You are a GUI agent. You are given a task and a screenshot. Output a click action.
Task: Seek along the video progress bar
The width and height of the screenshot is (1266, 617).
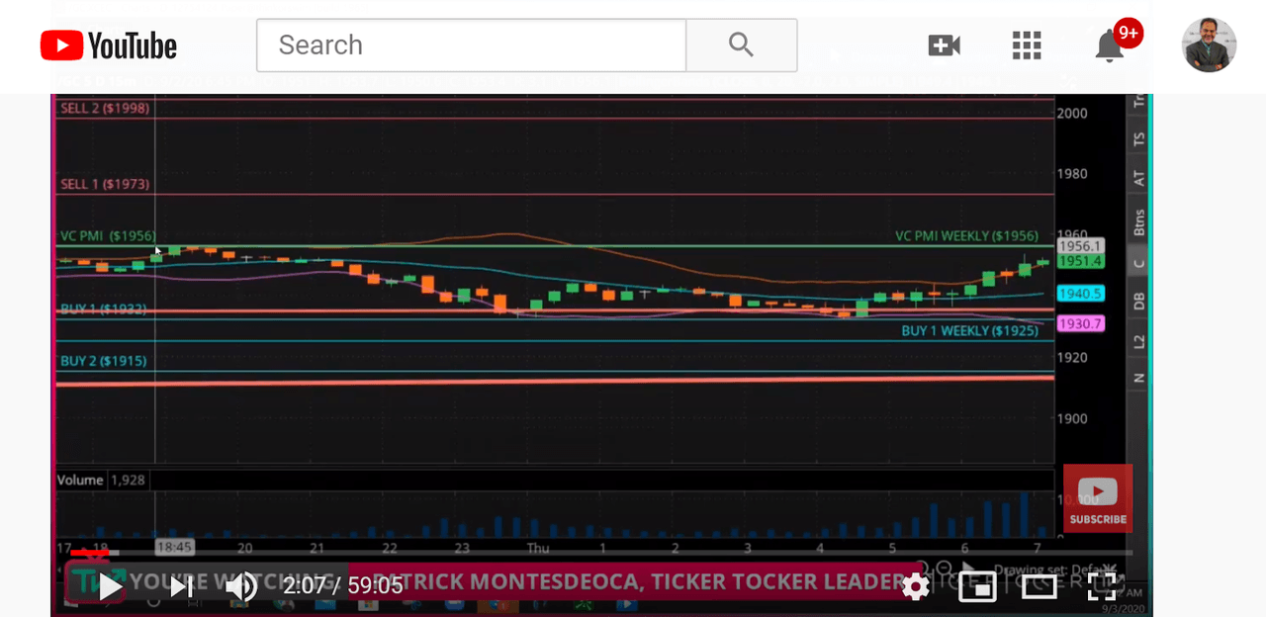tap(601, 552)
